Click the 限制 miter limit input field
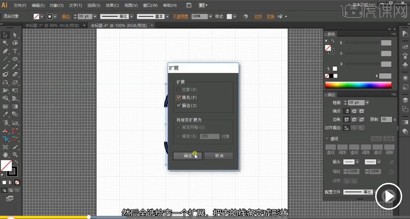 coord(386,119)
